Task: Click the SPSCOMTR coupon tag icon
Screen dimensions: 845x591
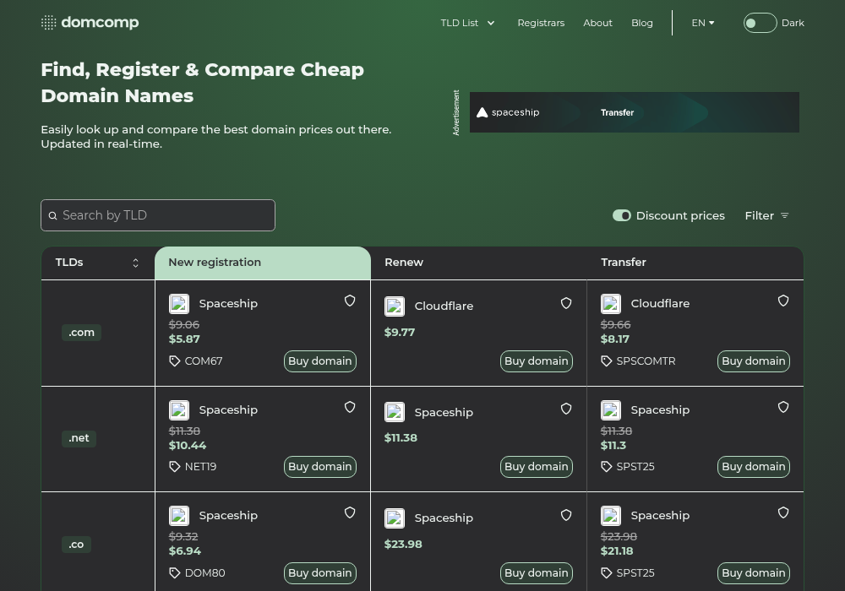Action: tap(606, 361)
